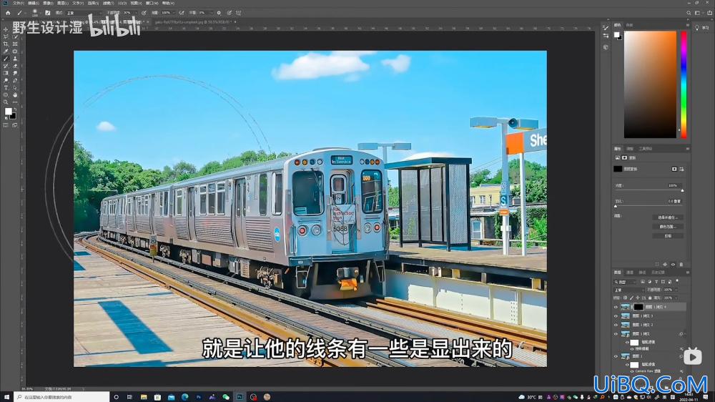Image resolution: width=715 pixels, height=402 pixels.
Task: Select the Dodge tool
Action: coord(6,80)
